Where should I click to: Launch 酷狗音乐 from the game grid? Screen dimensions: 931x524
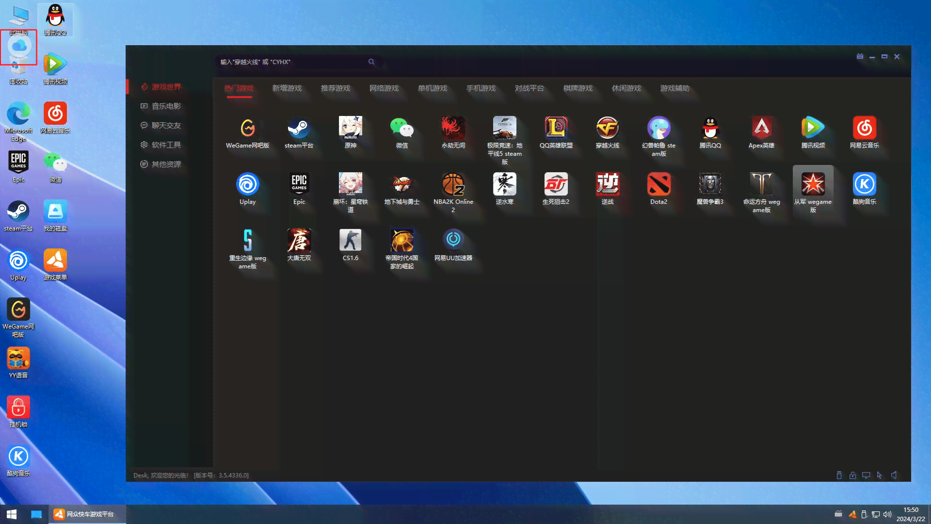[x=865, y=189]
